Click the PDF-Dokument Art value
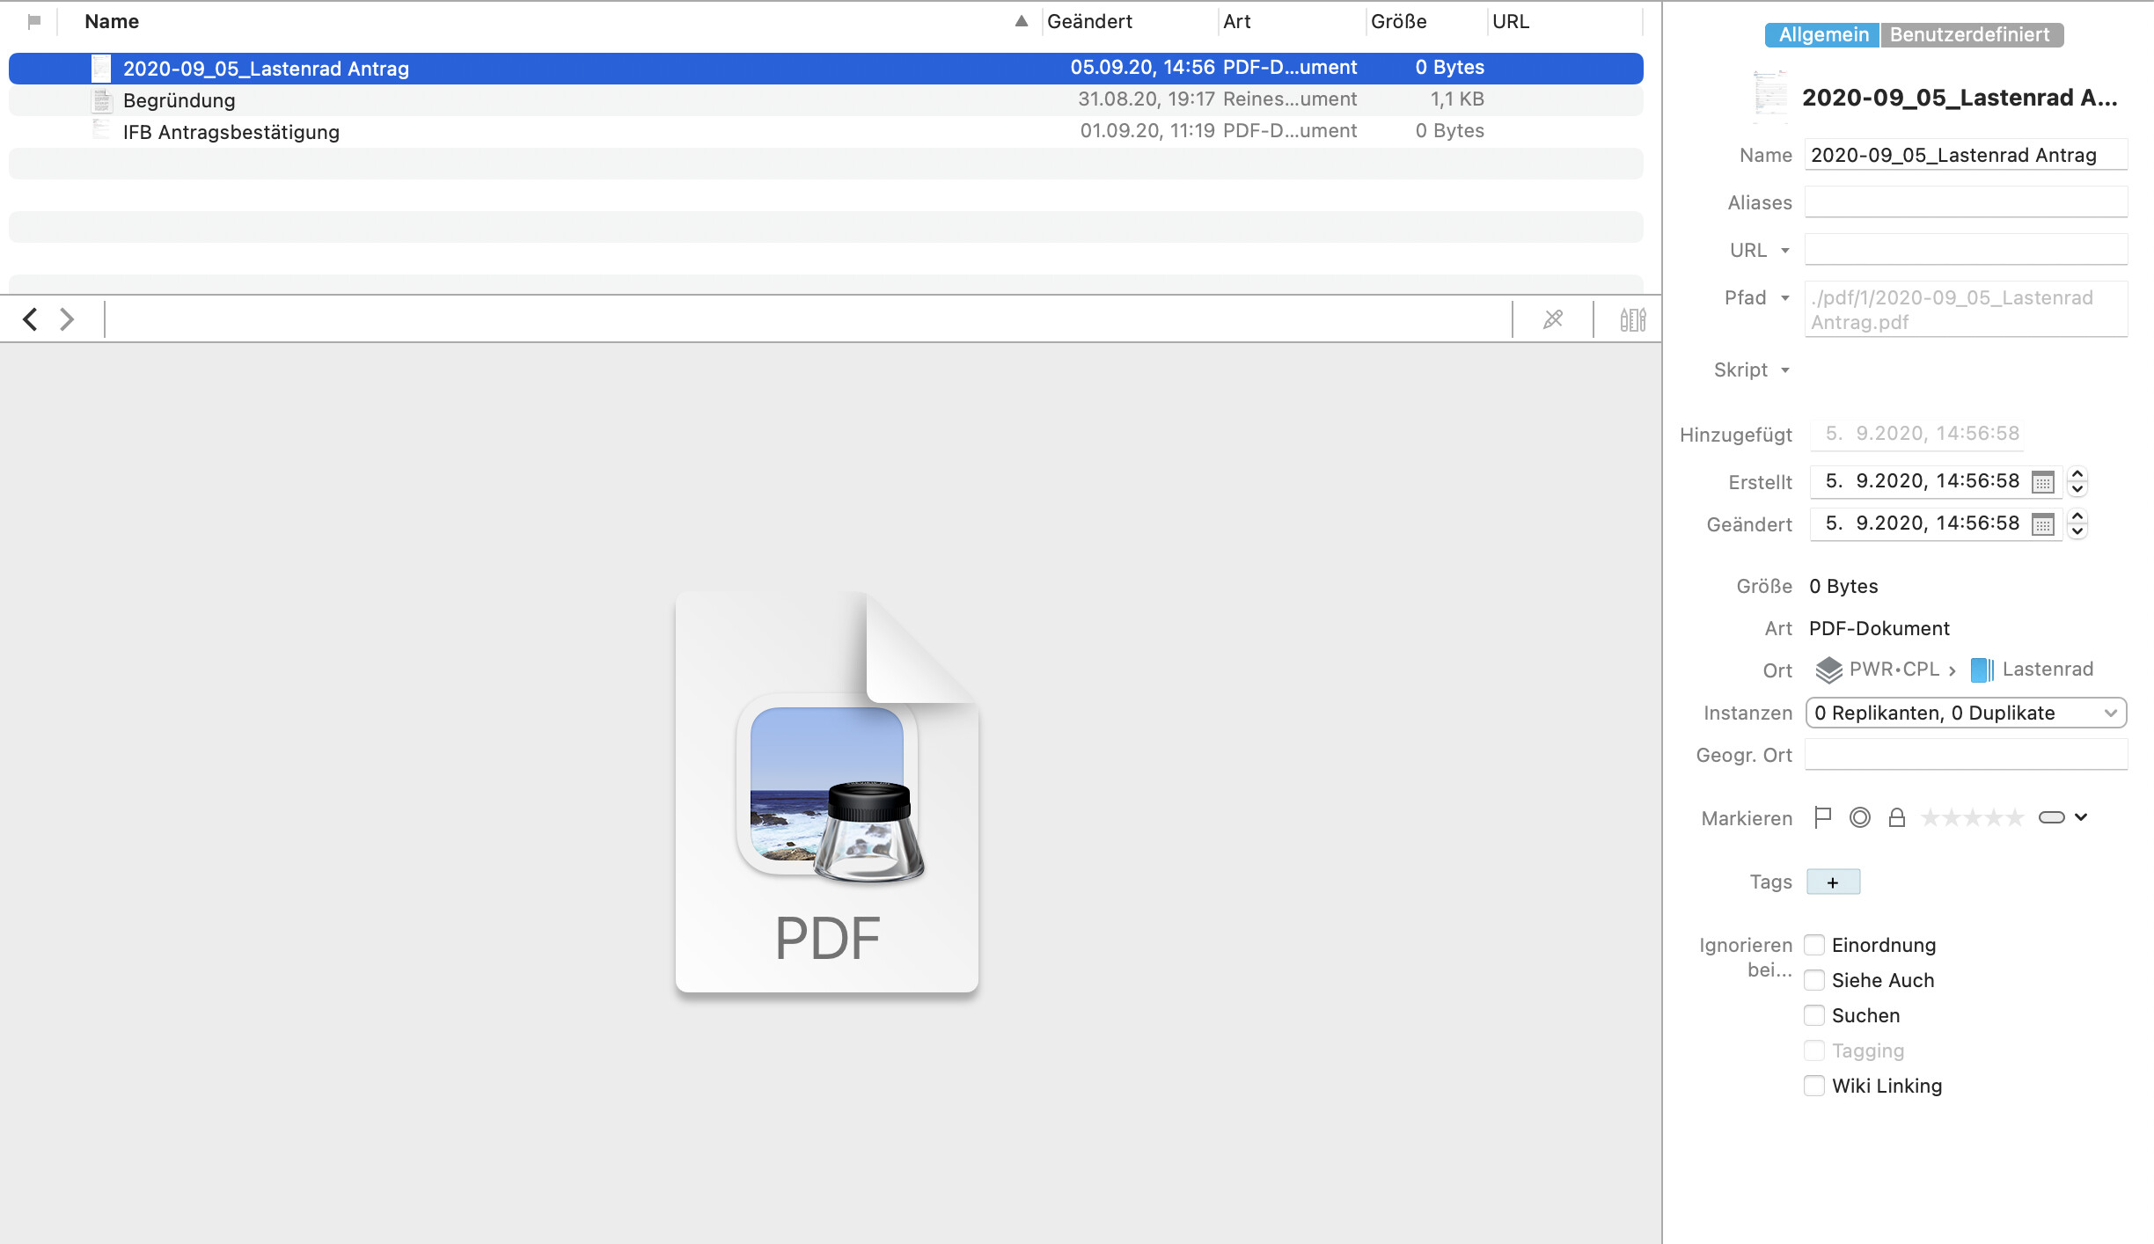This screenshot has height=1244, width=2154. (1879, 628)
